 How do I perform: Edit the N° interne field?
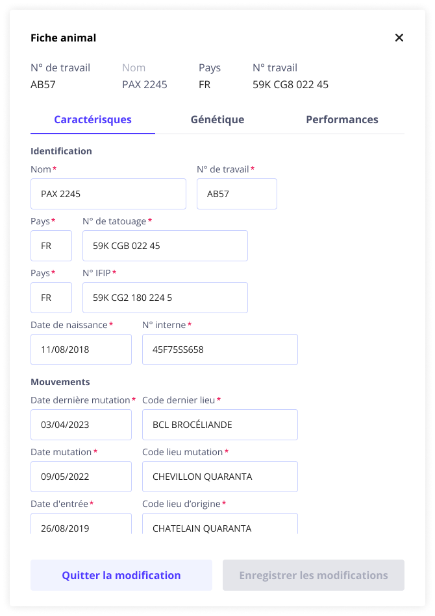click(220, 349)
